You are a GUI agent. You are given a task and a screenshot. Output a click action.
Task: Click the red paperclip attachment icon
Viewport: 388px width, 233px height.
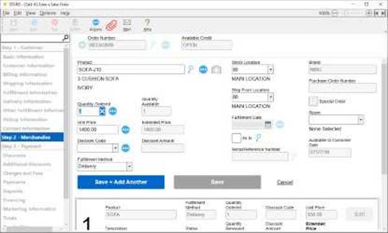coord(111,25)
